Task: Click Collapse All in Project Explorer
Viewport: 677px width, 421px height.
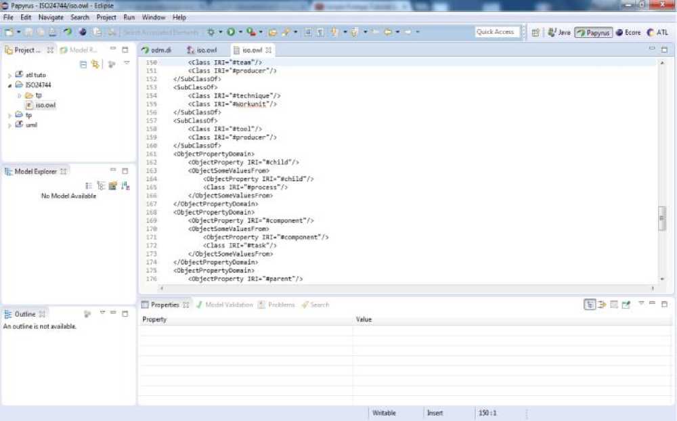Action: click(x=83, y=64)
